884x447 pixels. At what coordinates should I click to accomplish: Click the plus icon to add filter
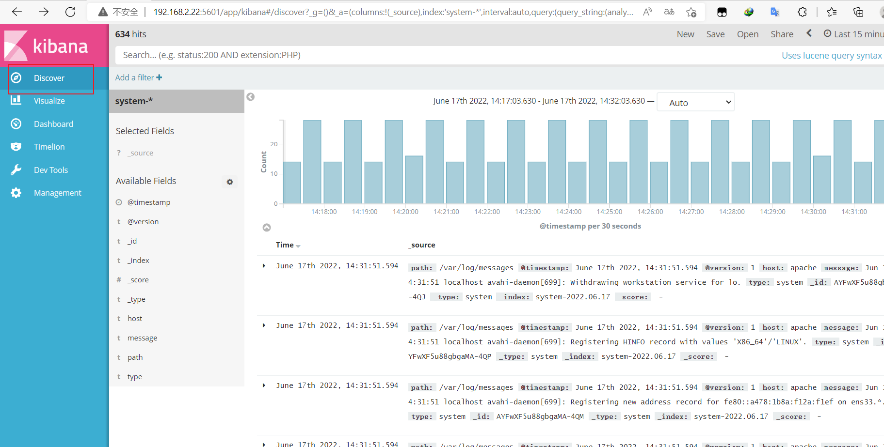pos(159,77)
